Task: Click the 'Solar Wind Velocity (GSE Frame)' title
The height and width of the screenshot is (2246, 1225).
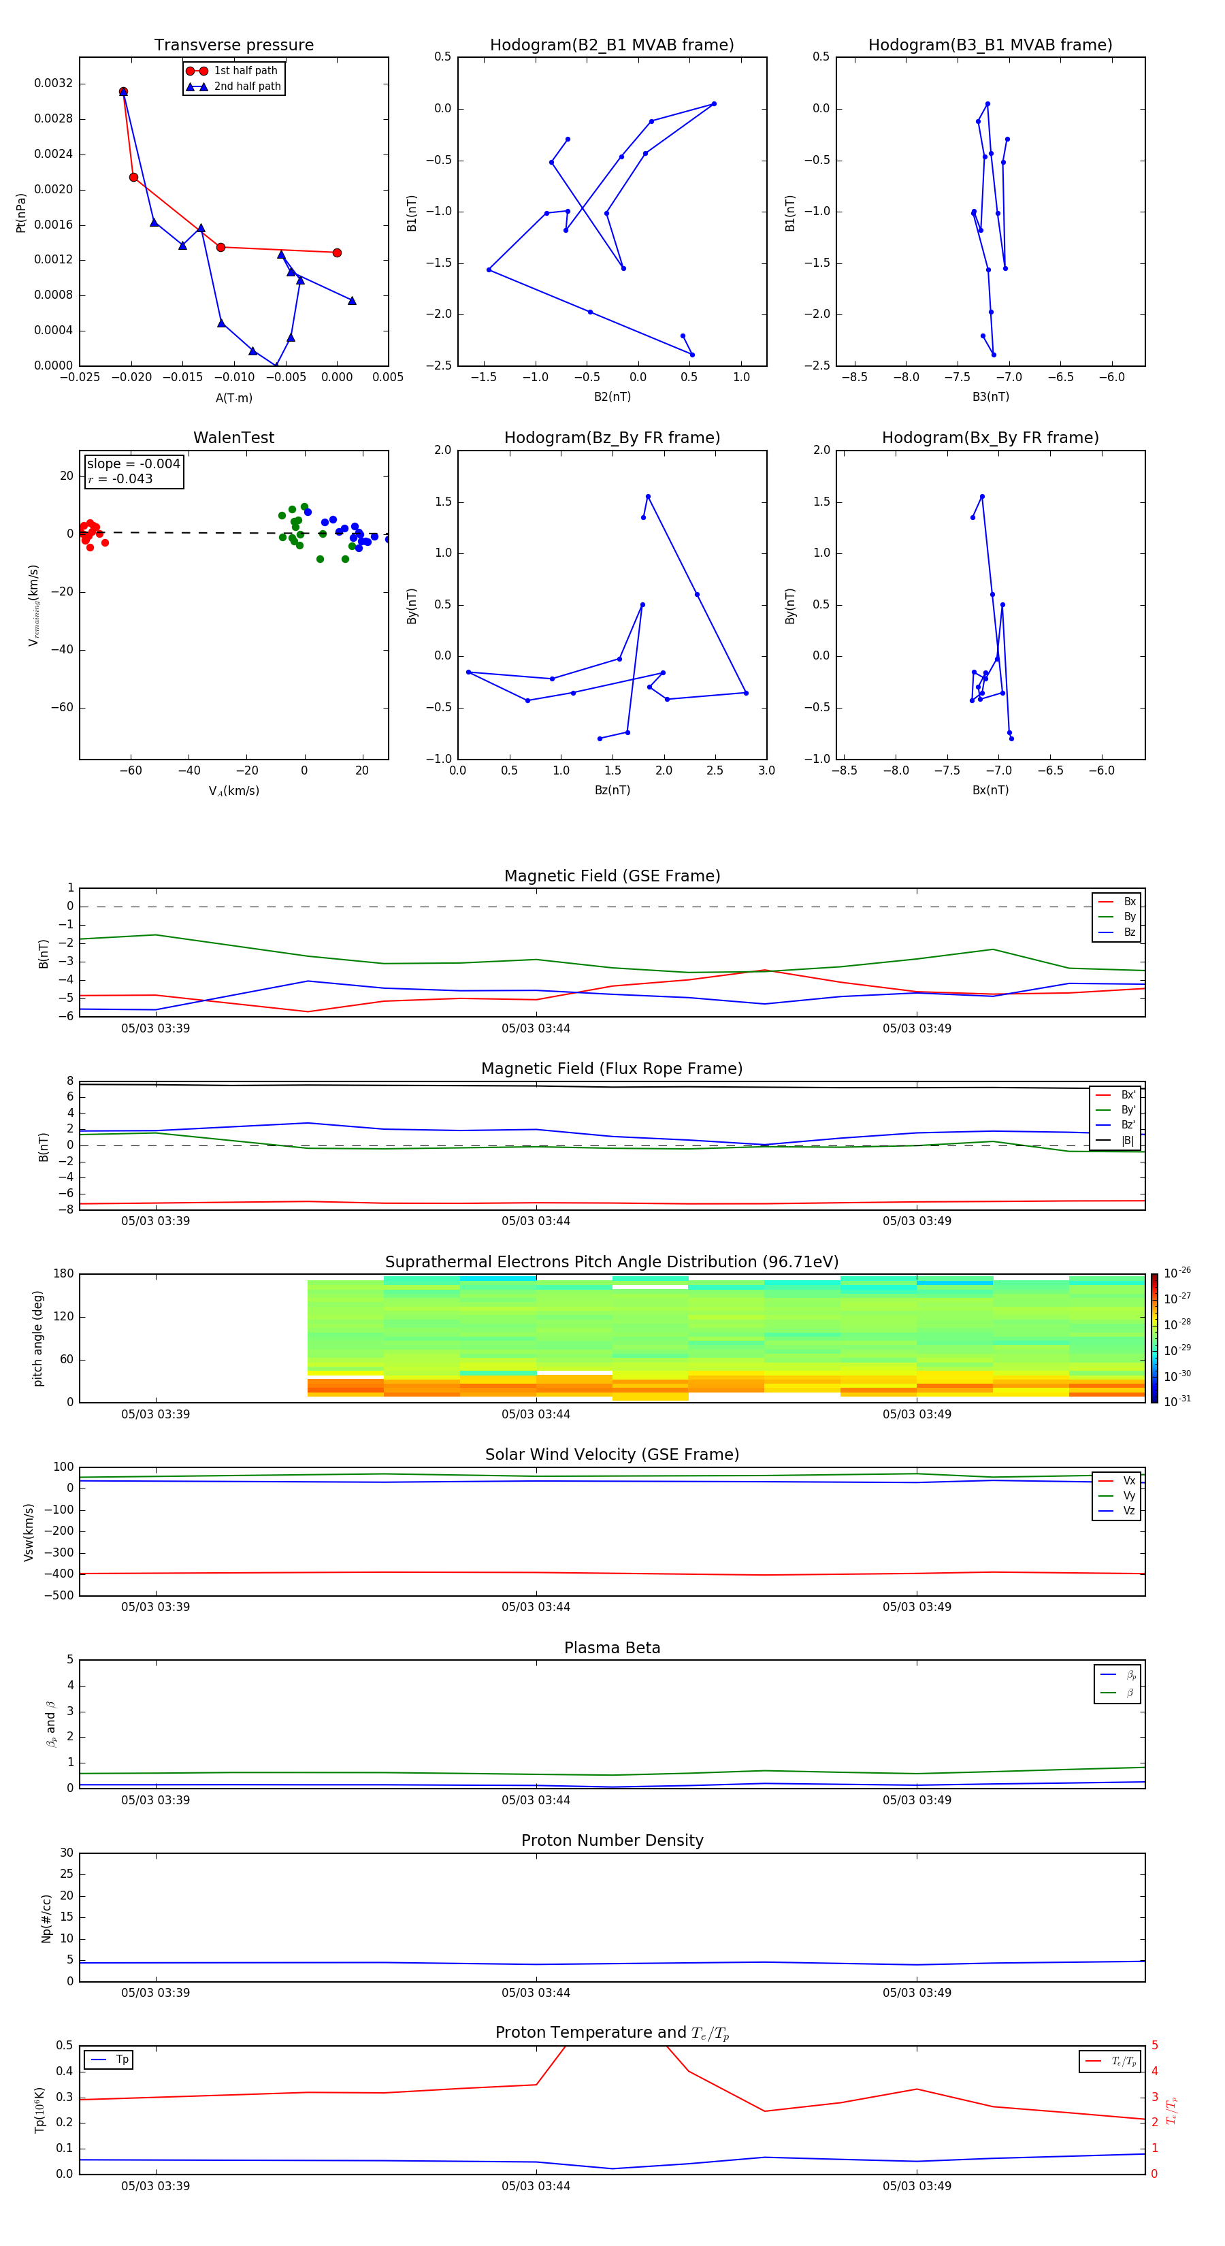Action: [612, 1454]
